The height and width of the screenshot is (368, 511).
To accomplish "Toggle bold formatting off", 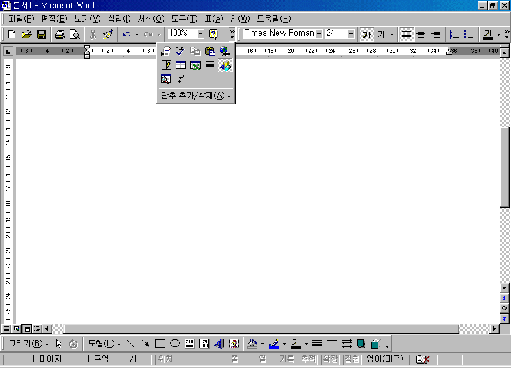I will (367, 34).
